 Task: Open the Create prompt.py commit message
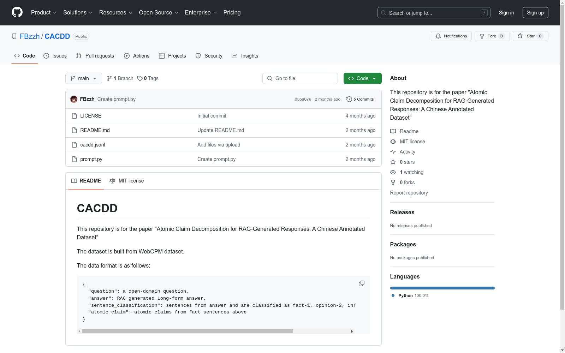117,99
